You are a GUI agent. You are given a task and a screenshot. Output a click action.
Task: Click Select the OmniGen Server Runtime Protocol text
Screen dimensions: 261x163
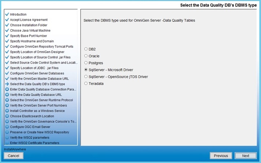(41, 100)
